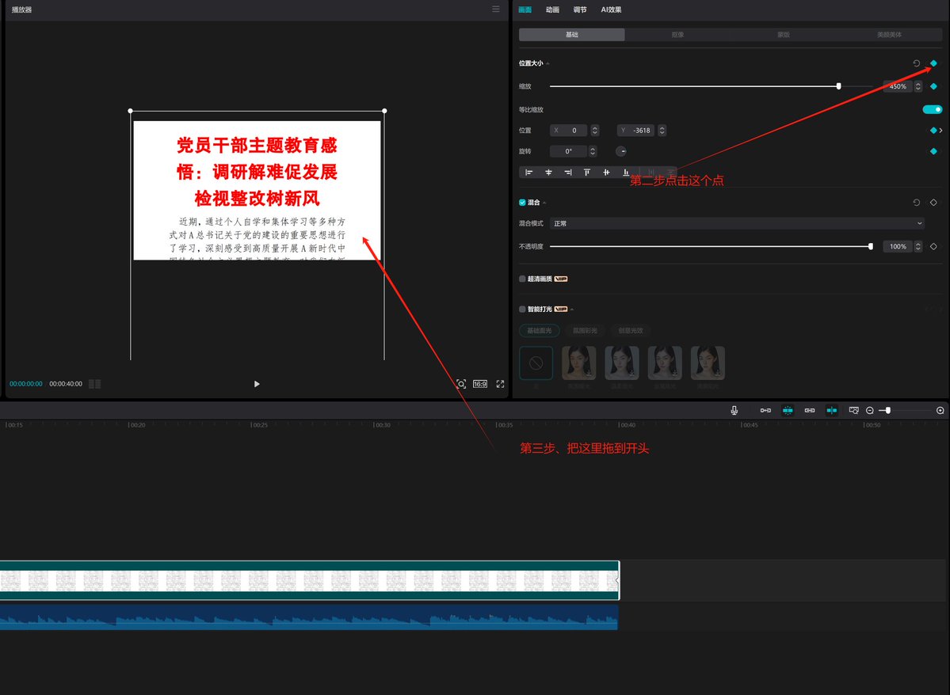
Task: Switch to the 动画 tab
Action: [552, 9]
